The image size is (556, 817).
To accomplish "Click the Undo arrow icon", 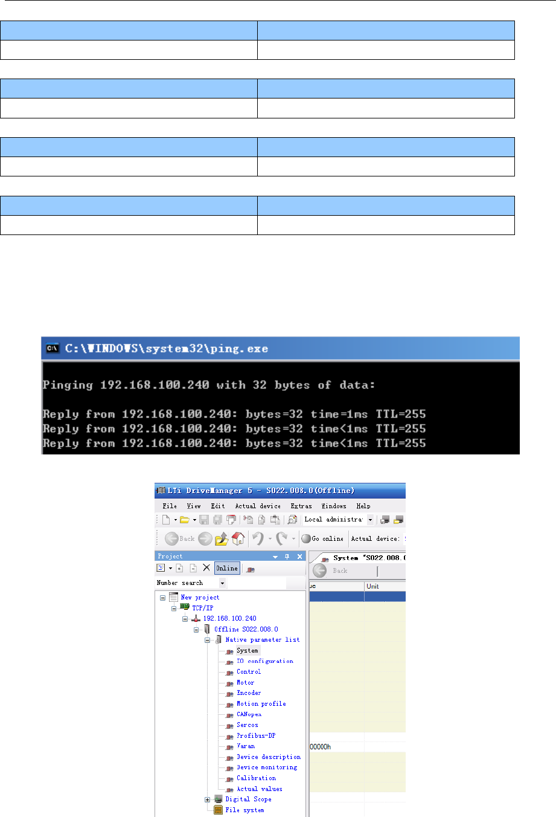I will point(258,538).
